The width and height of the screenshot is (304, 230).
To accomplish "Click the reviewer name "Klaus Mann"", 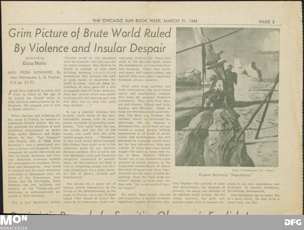I will pos(34,63).
